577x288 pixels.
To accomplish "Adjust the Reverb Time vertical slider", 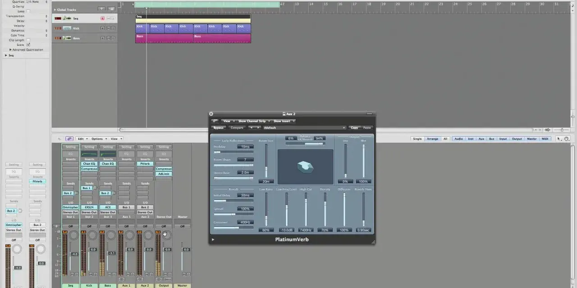I will click(363, 209).
